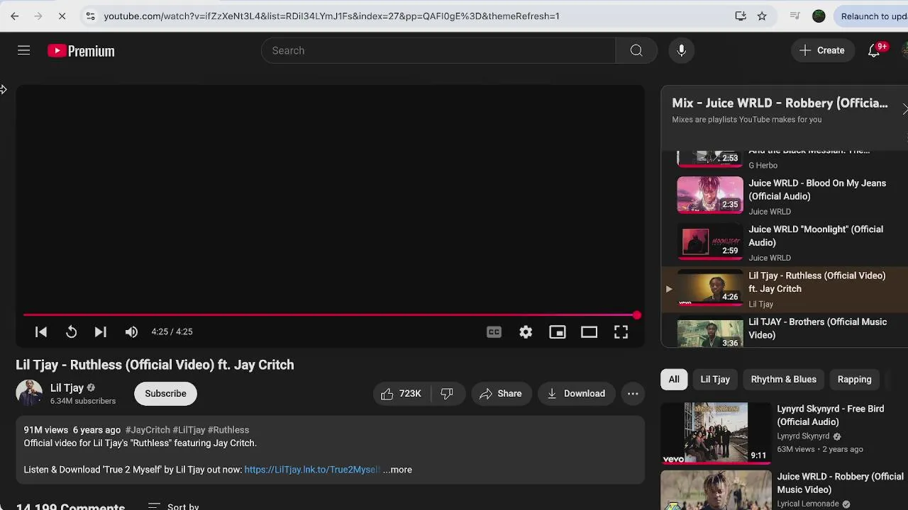The height and width of the screenshot is (510, 908).
Task: Open the Create menu
Action: [822, 50]
